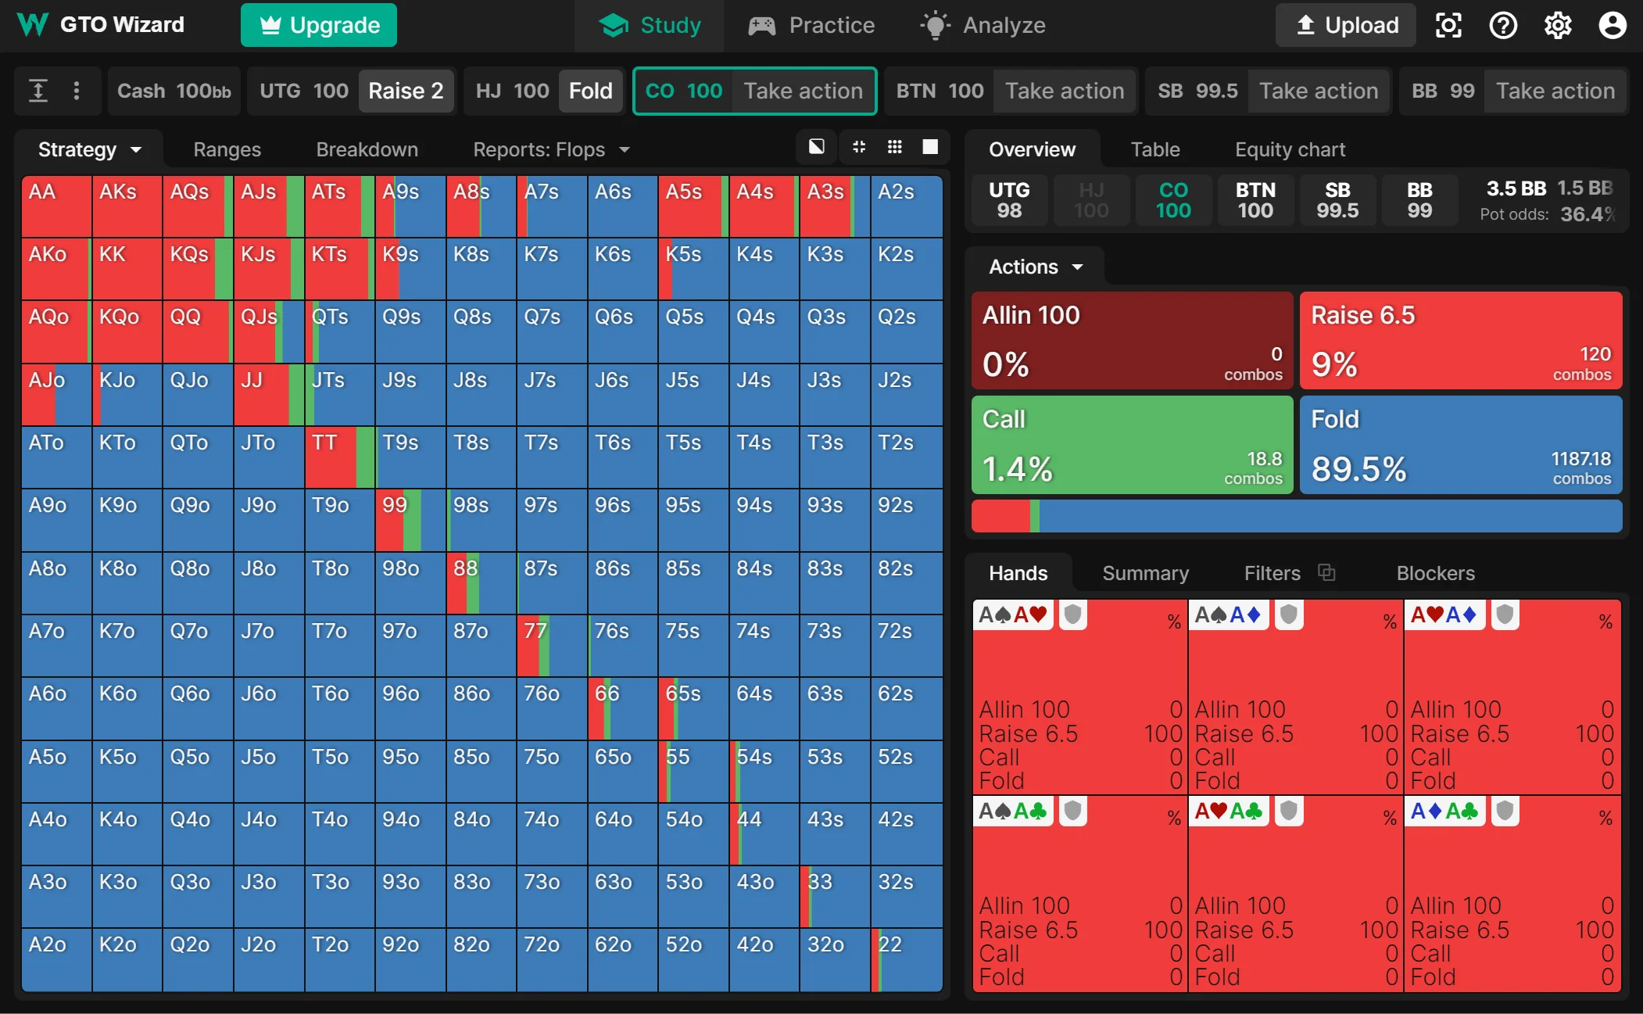Image resolution: width=1643 pixels, height=1014 pixels.
Task: Open the three-dot options menu
Action: [77, 91]
